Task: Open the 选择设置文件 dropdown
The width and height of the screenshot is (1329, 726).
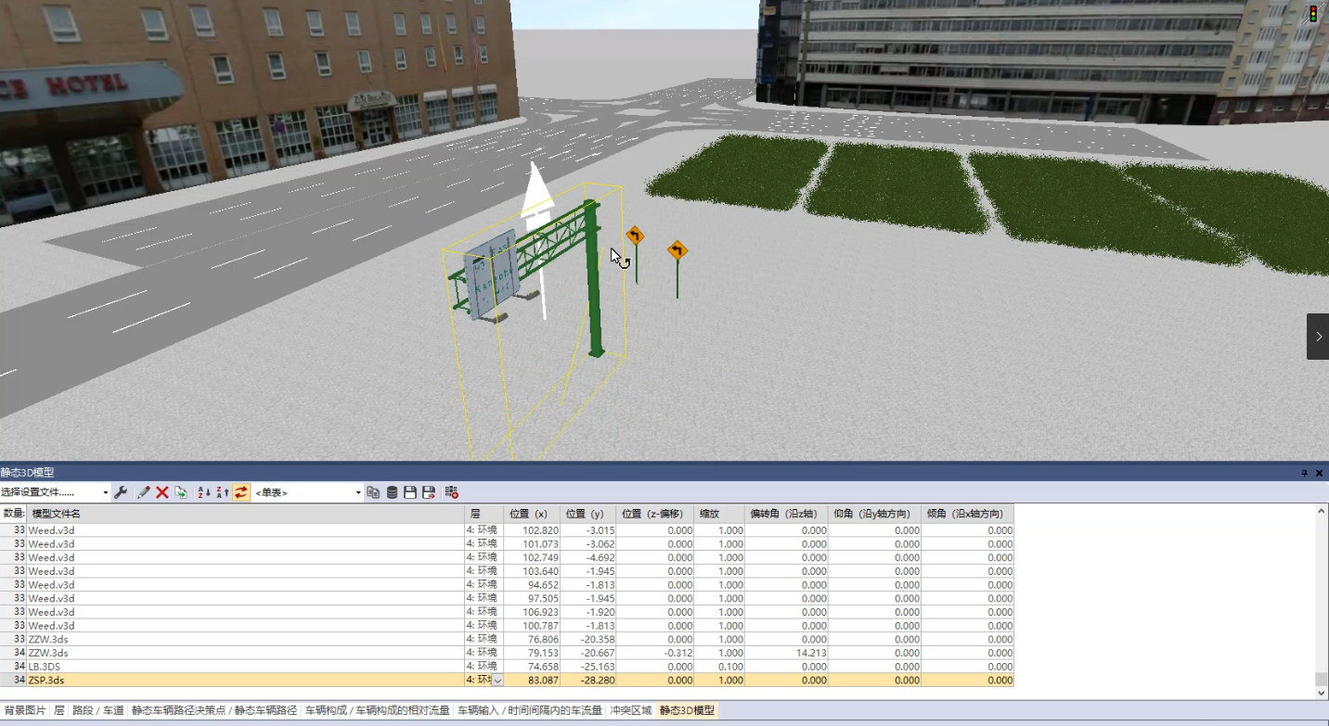Action: [55, 492]
